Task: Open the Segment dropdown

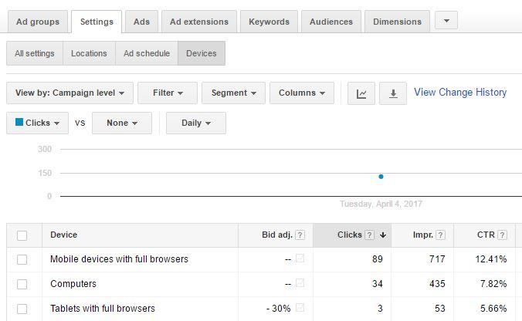Action: (233, 93)
